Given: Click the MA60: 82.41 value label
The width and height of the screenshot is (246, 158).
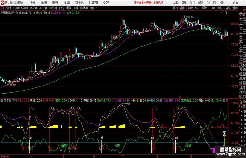Looking at the screenshot, I should pyautogui.click(x=74, y=13).
